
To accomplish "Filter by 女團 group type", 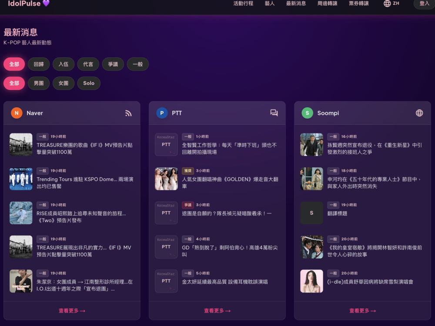I will click(64, 83).
